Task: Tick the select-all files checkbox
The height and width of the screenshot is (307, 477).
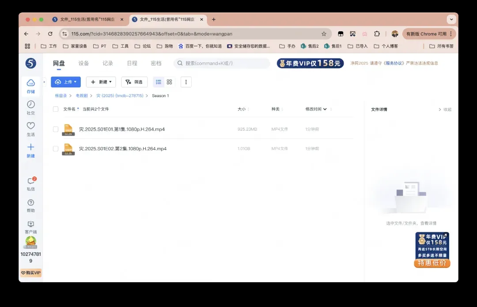Action: (x=56, y=109)
